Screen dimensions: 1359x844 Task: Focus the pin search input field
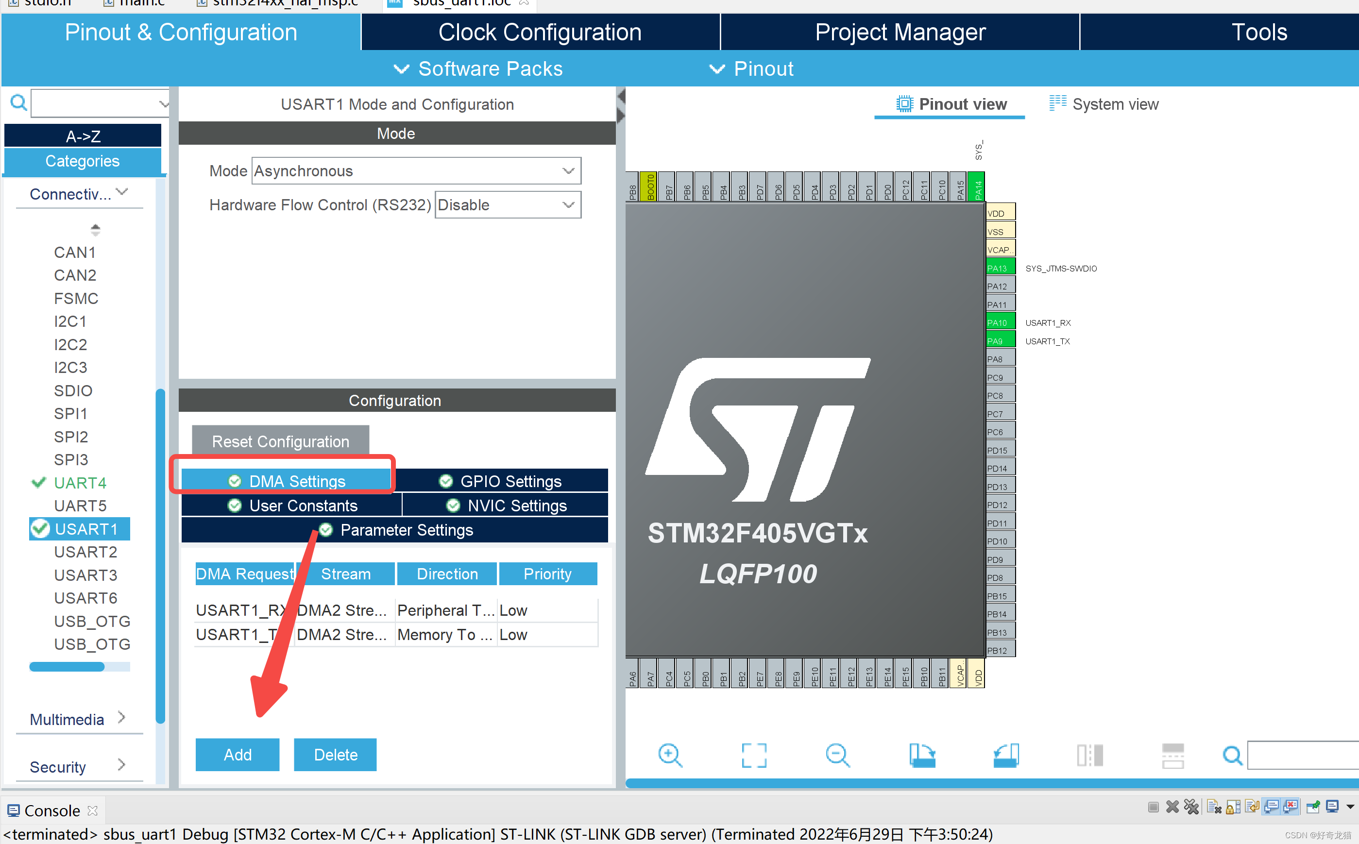tap(1303, 755)
